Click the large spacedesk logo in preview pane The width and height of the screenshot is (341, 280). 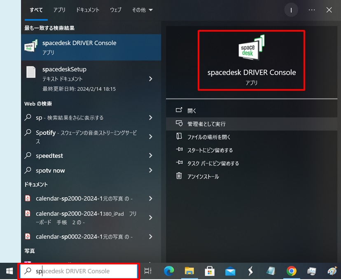pos(252,47)
